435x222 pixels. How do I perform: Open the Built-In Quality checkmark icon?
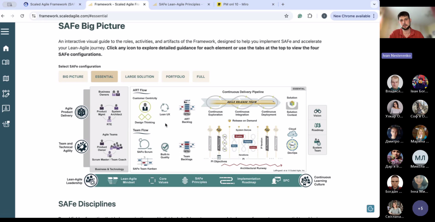[165, 147]
